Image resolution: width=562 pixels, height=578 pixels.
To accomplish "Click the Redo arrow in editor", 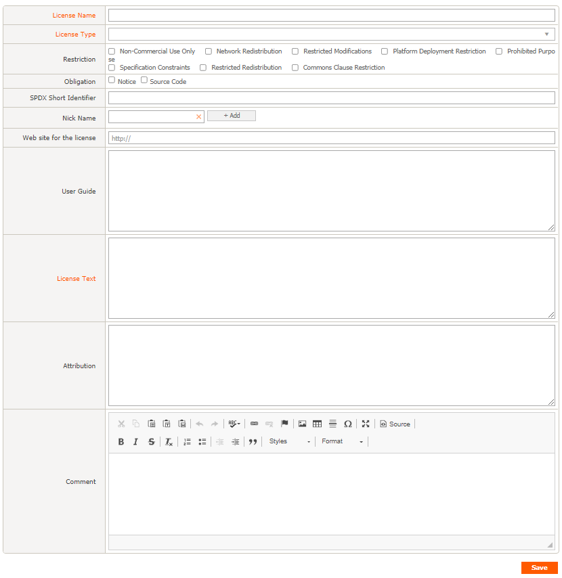I will pos(215,424).
